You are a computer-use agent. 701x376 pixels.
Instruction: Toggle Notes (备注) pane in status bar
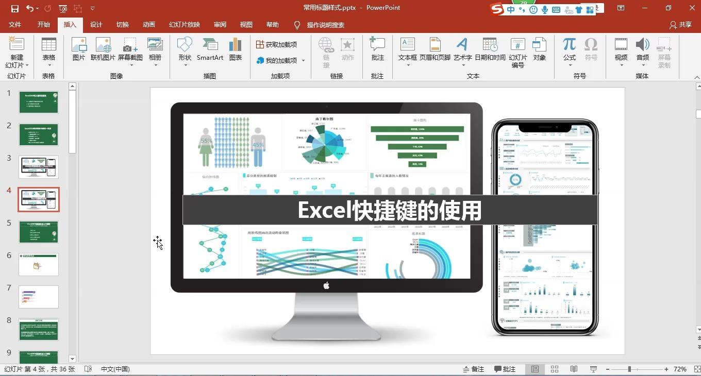tap(474, 369)
